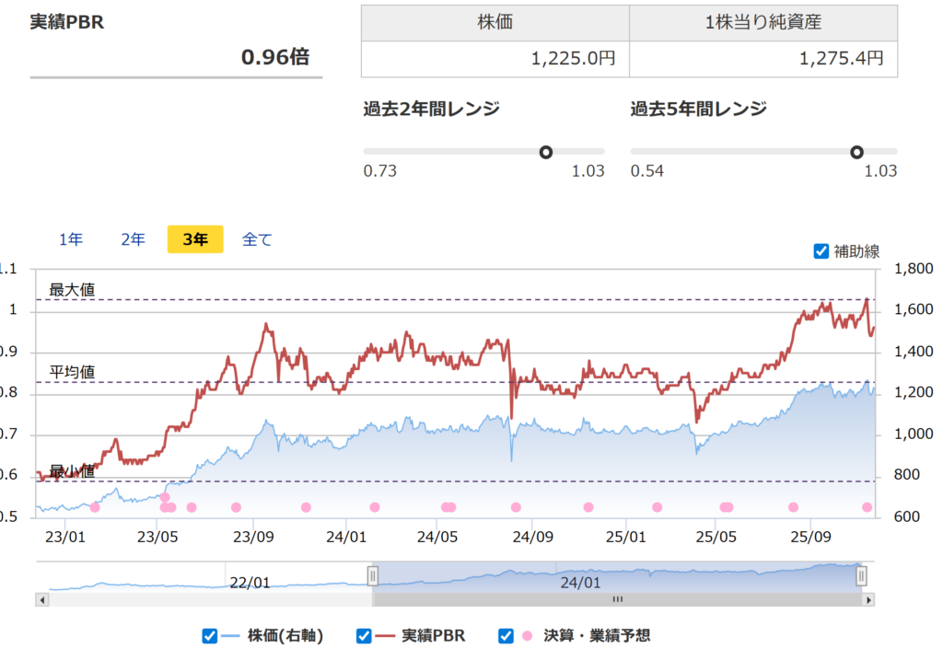Switch to the 2年 tab

132,238
